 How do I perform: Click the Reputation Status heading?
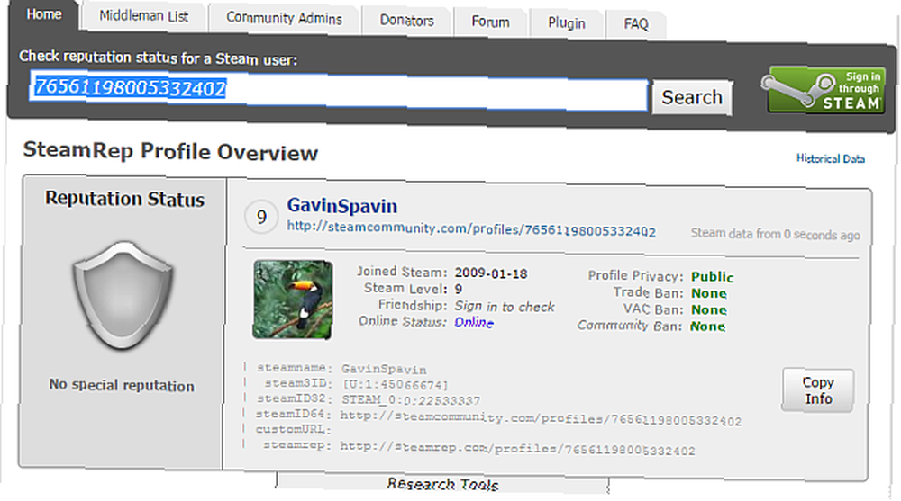coord(124,199)
